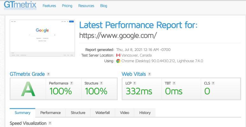Open the Resources menu link
The height and width of the screenshot is (127, 246).
click(86, 6)
